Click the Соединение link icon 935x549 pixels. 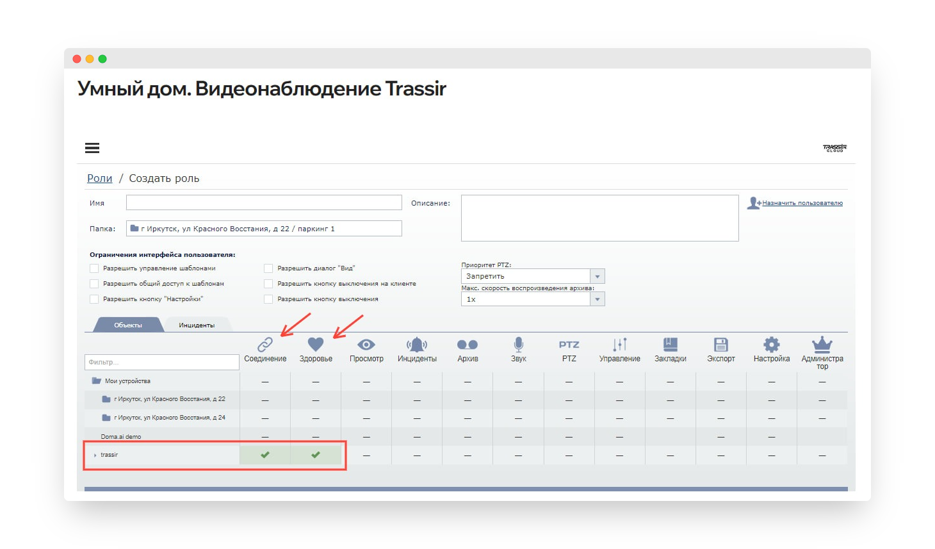click(265, 345)
